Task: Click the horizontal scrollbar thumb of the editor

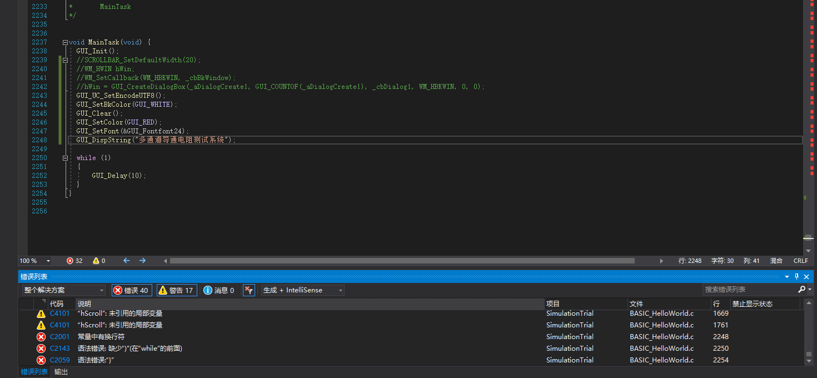Action: point(402,261)
